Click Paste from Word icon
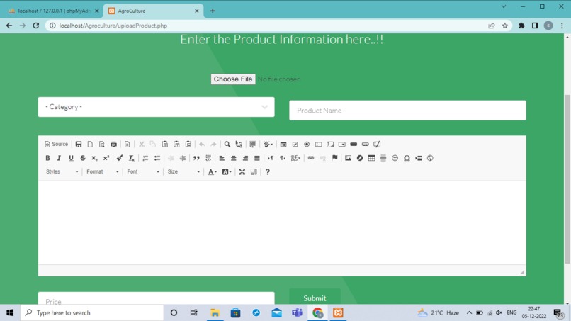 click(x=188, y=145)
